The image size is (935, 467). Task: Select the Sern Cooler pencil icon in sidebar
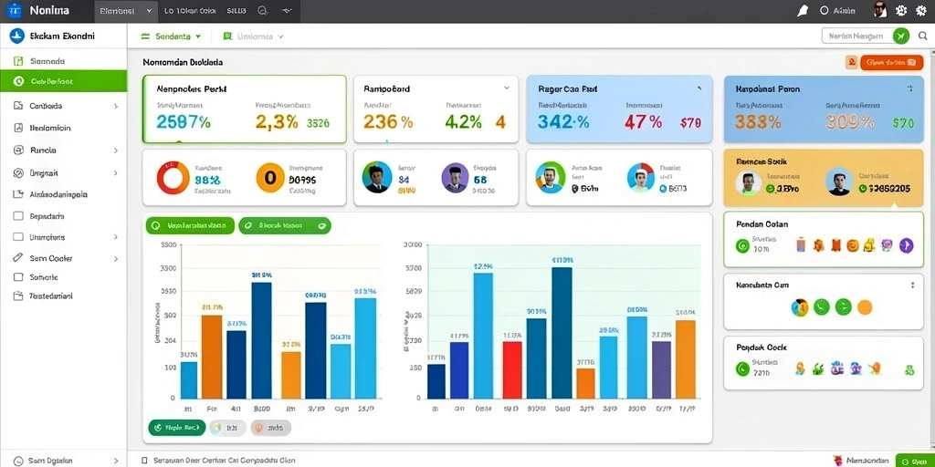tap(18, 258)
